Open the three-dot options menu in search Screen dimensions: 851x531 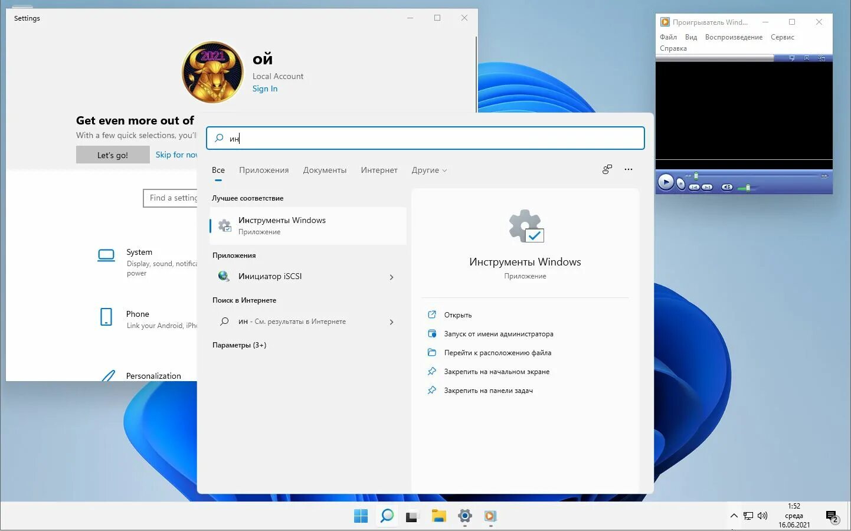coord(629,169)
